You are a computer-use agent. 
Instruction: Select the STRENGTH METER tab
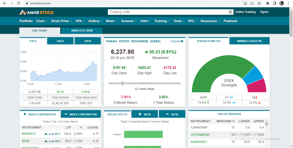209,41
